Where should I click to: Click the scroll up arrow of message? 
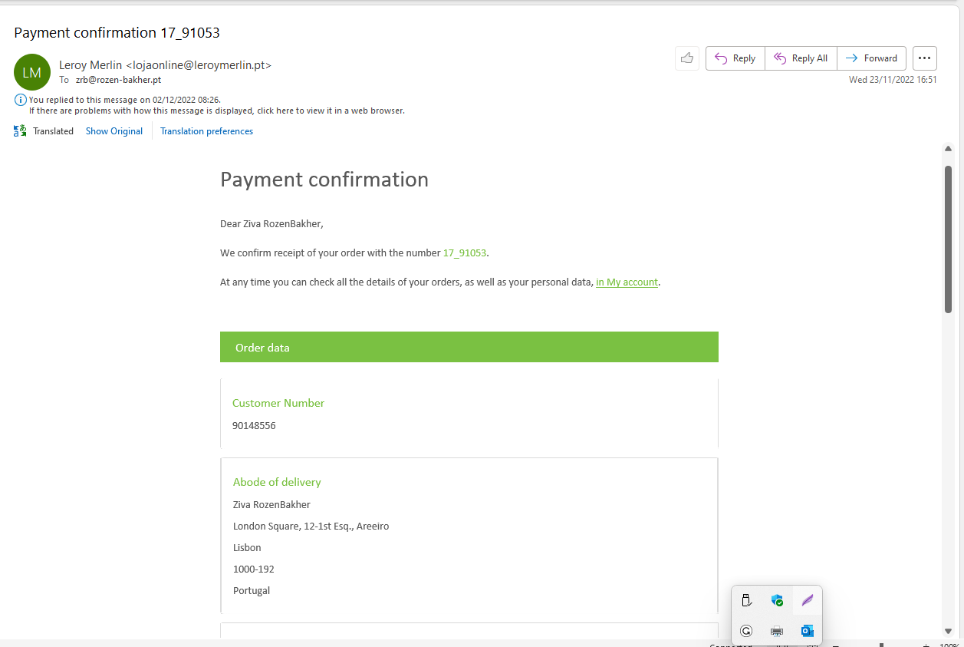click(948, 149)
